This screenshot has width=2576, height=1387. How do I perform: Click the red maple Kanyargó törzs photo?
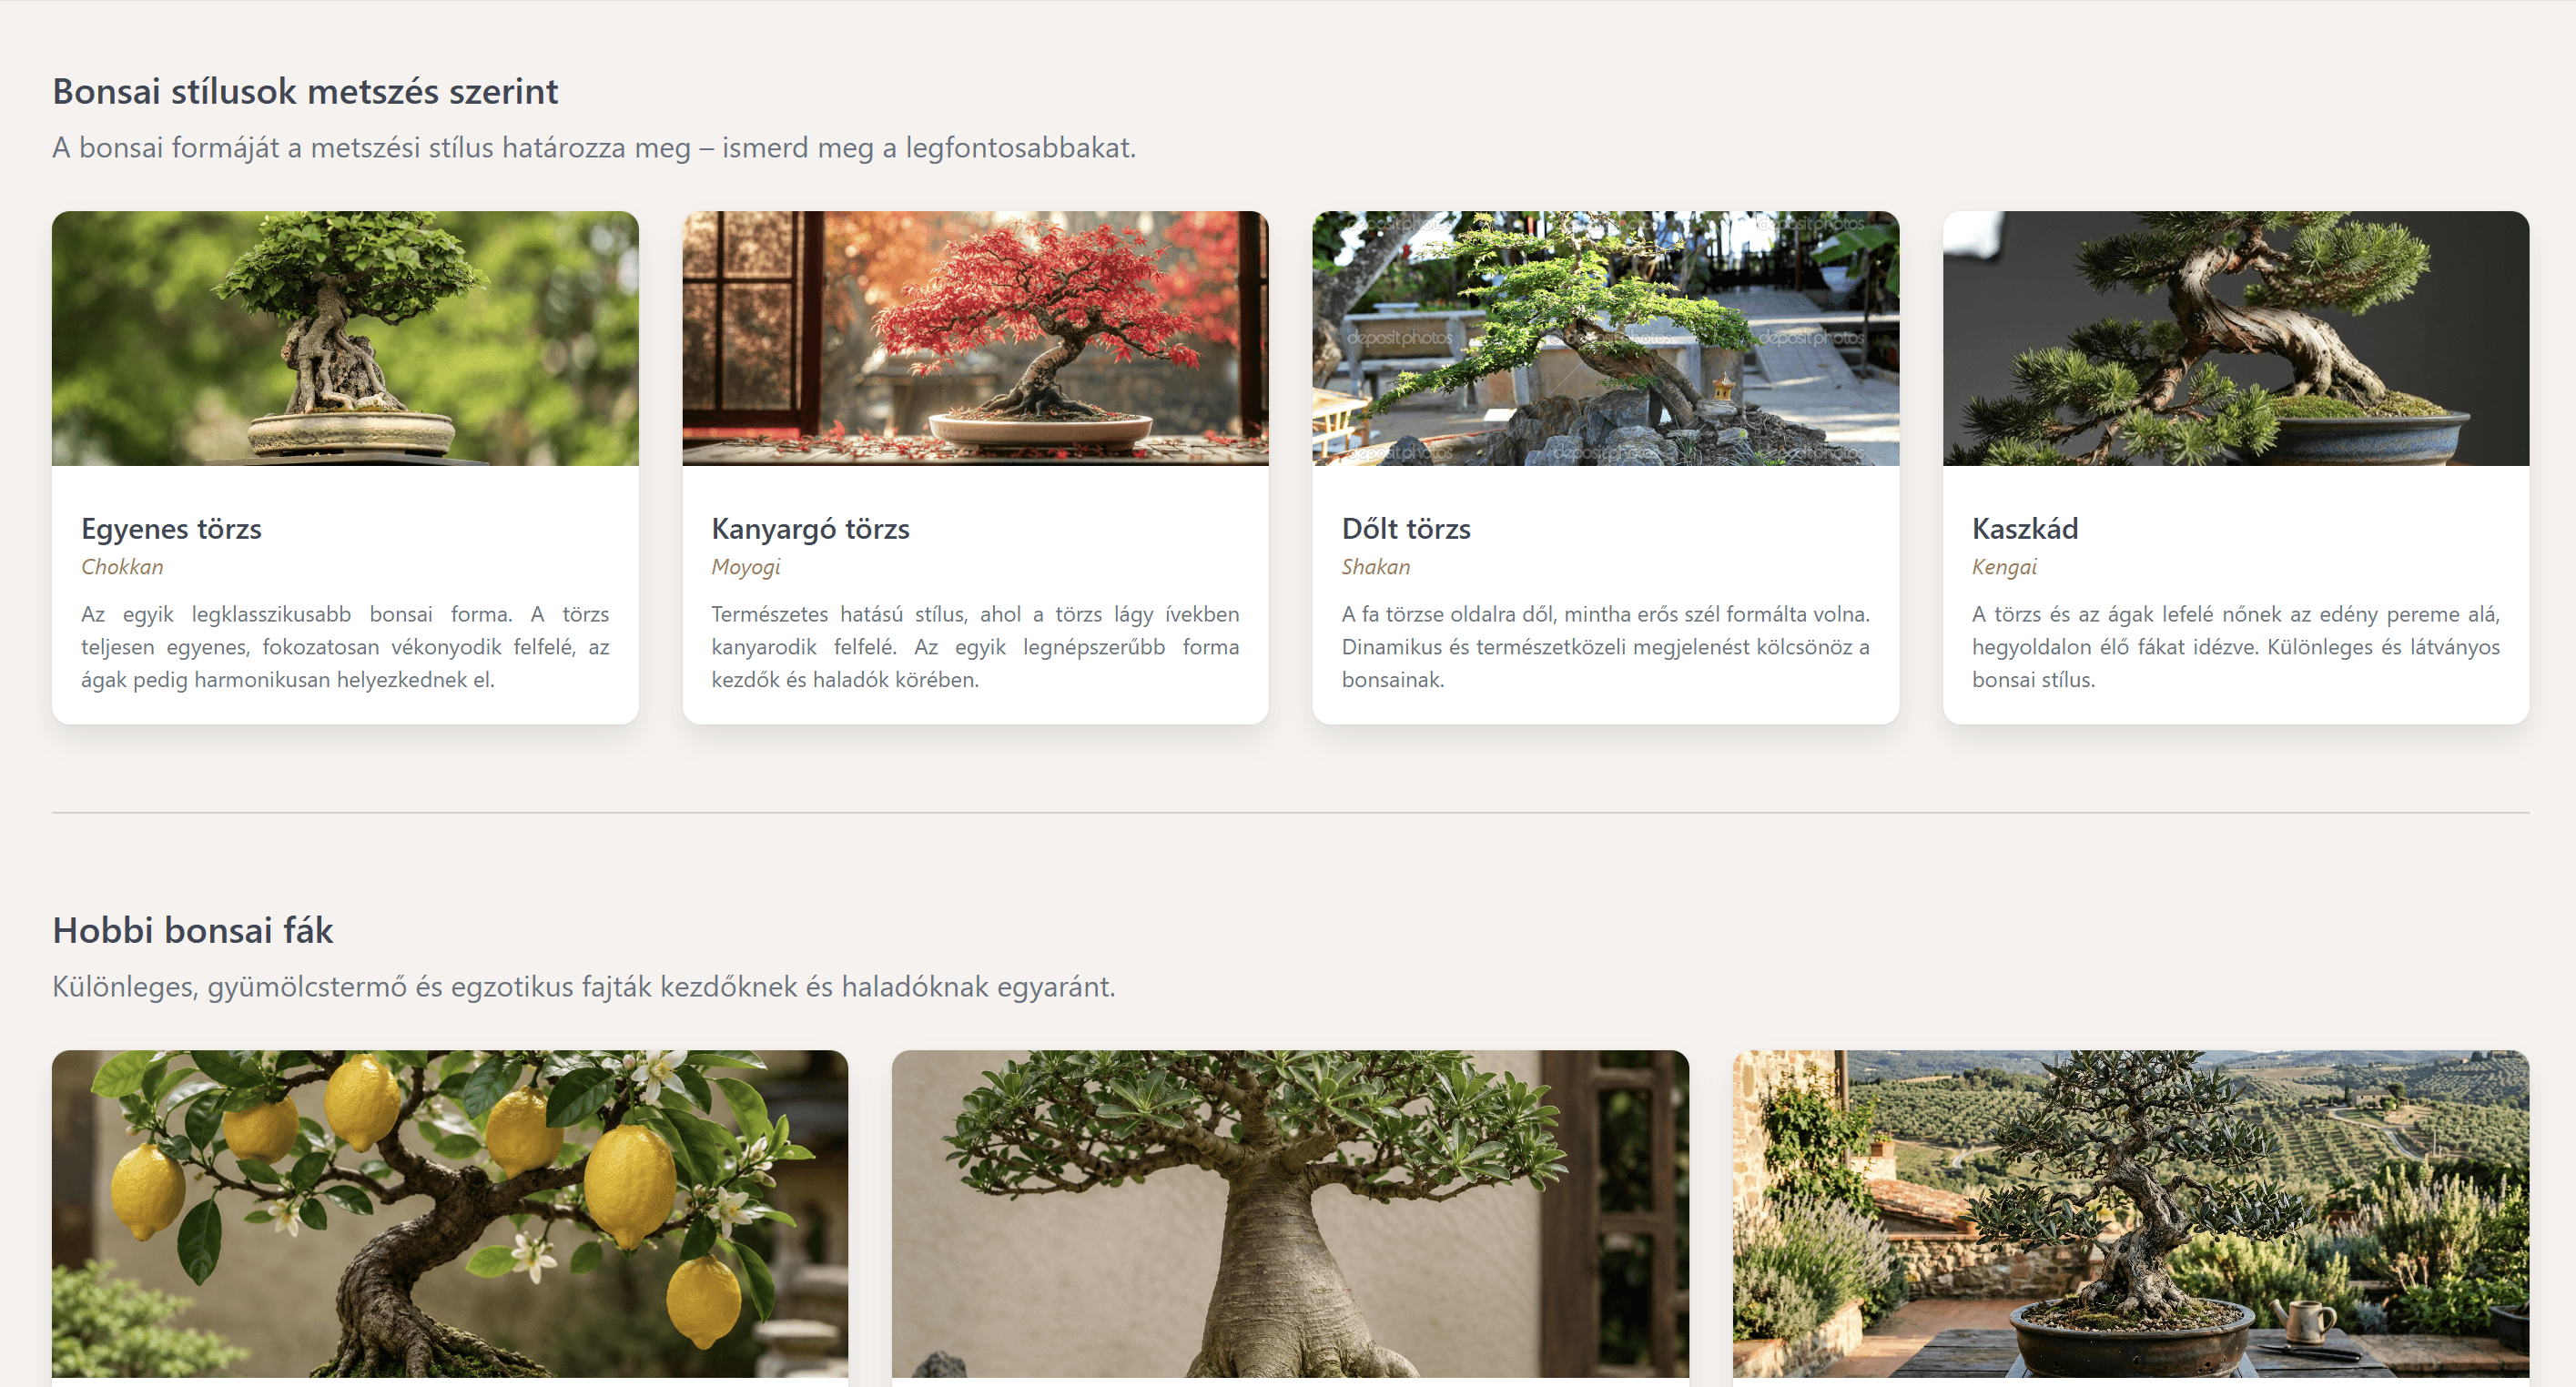975,338
